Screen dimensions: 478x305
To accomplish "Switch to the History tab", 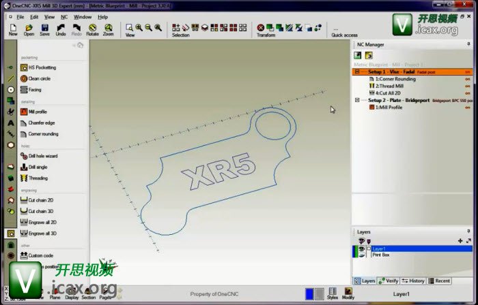I will [x=412, y=281].
